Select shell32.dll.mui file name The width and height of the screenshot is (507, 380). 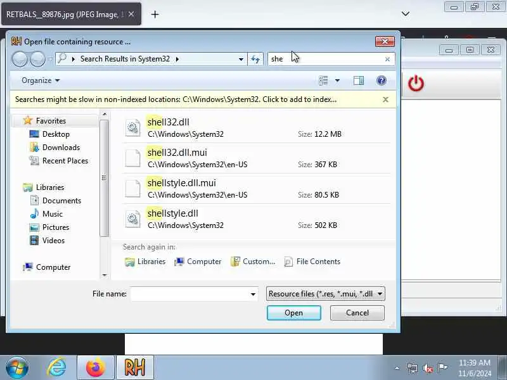point(177,153)
